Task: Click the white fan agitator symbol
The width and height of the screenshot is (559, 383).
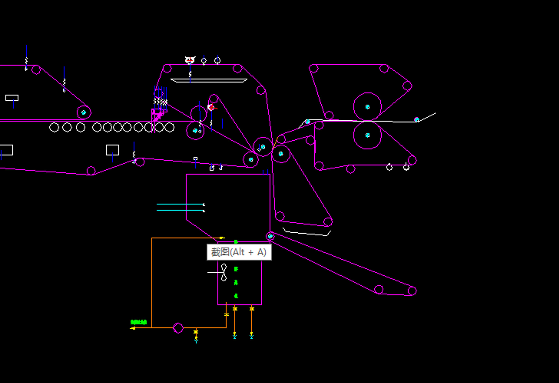Action: coord(224,272)
